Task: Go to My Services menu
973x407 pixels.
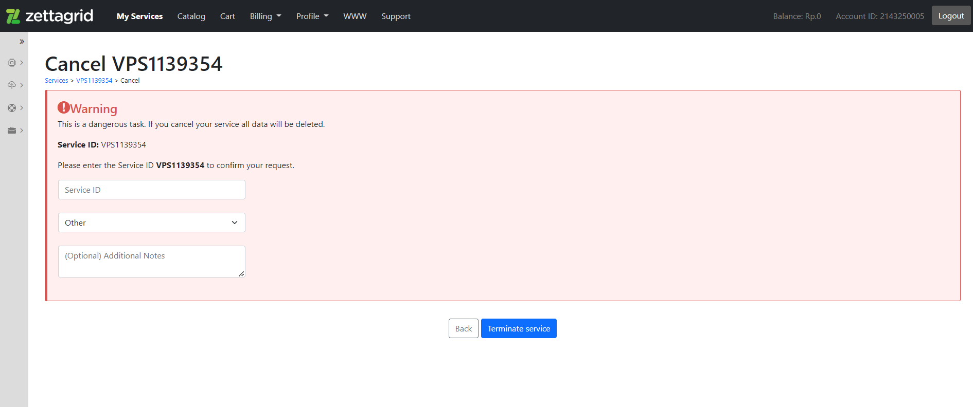Action: point(140,16)
